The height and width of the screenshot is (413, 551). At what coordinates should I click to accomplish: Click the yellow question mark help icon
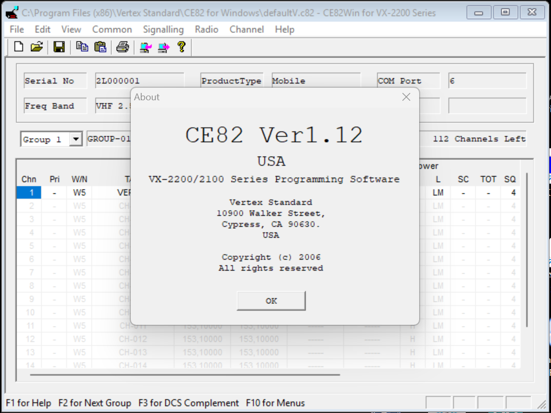(x=181, y=47)
